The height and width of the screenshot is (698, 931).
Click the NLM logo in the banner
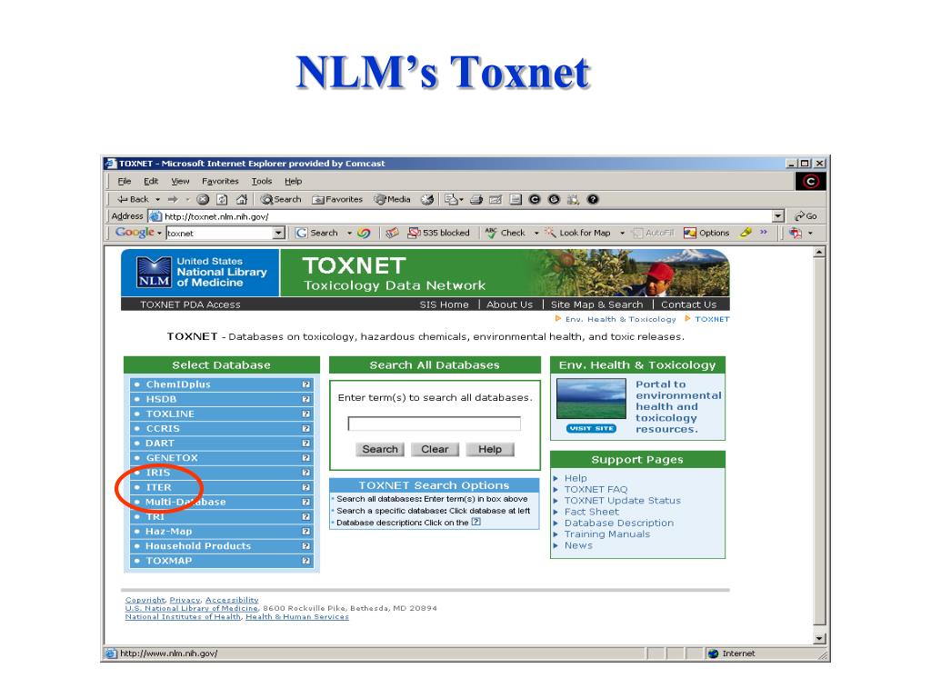click(x=154, y=273)
